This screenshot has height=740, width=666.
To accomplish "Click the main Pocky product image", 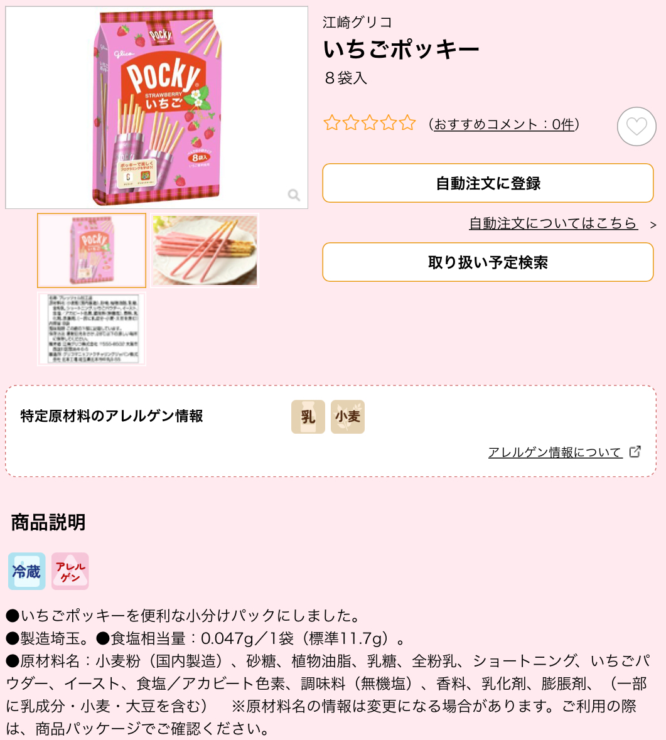I will [157, 107].
